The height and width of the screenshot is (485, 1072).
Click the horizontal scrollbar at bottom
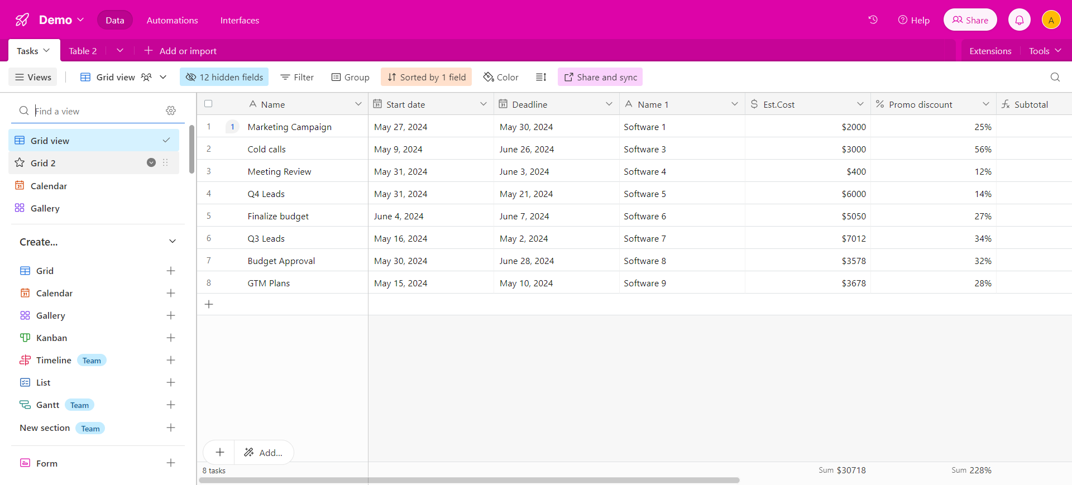(x=470, y=480)
